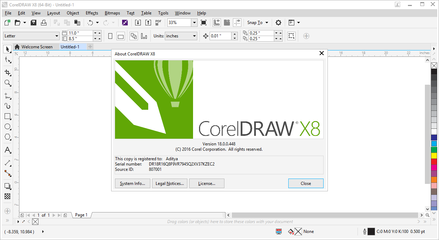Expand the Undo history dropdown arrow
439x240 pixels.
97,23
